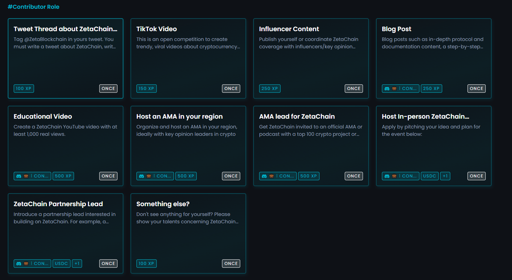
Task: Click briefcase emoji on Host In-person card
Action: (x=394, y=176)
